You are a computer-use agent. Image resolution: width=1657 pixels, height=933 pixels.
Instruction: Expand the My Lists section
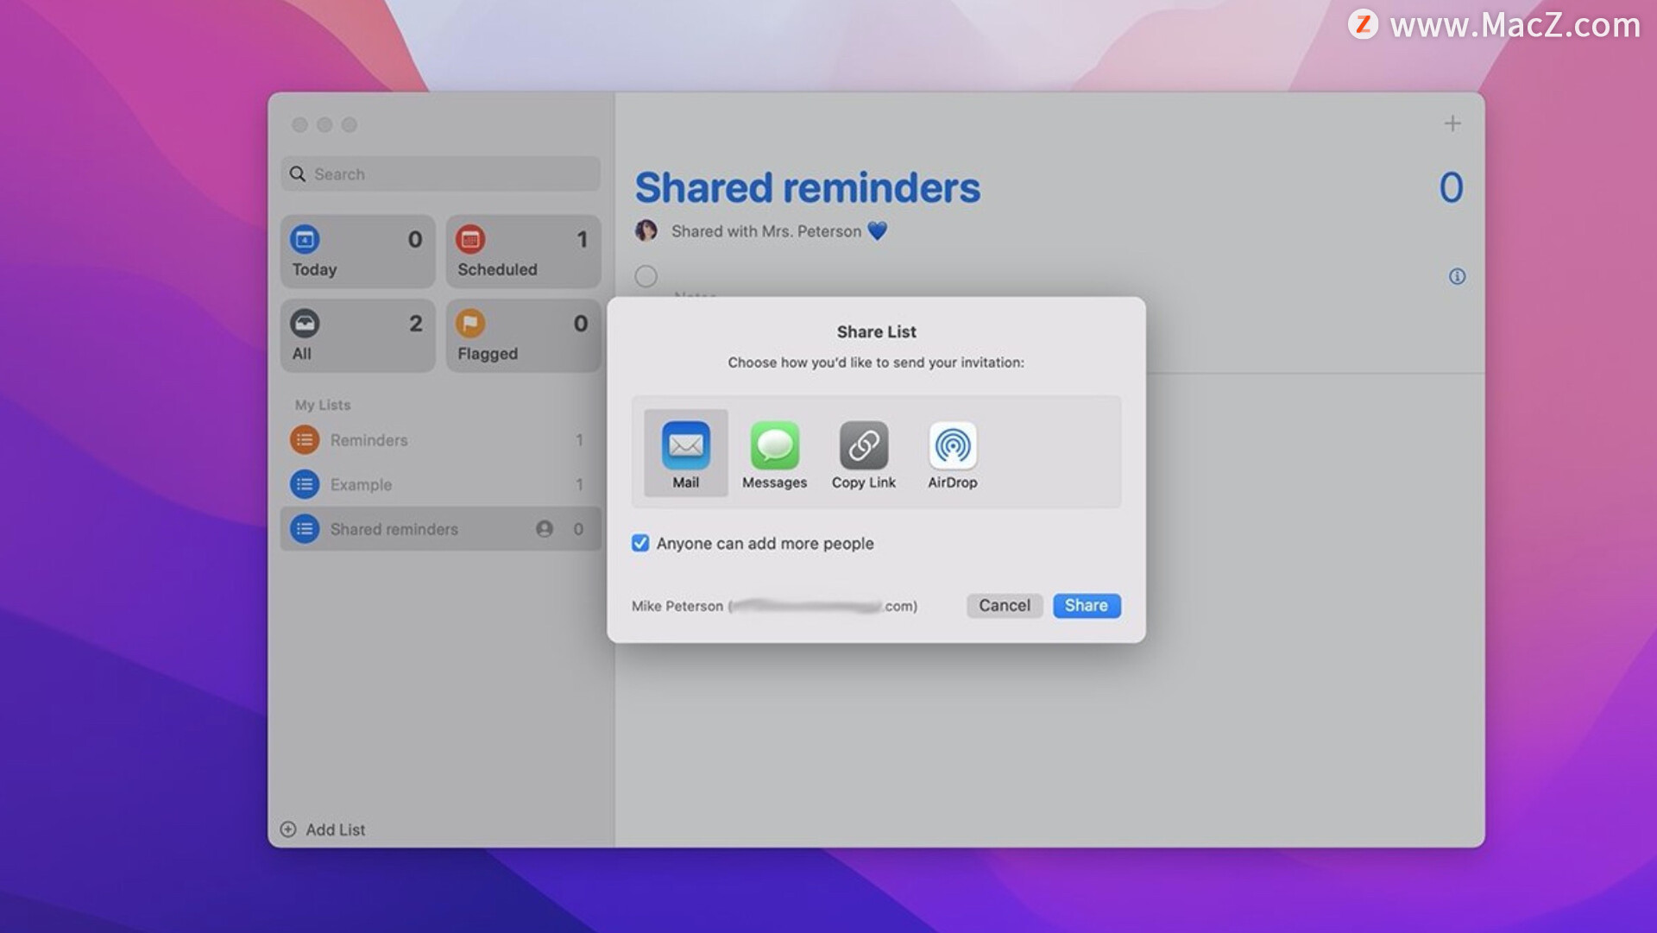pos(324,404)
